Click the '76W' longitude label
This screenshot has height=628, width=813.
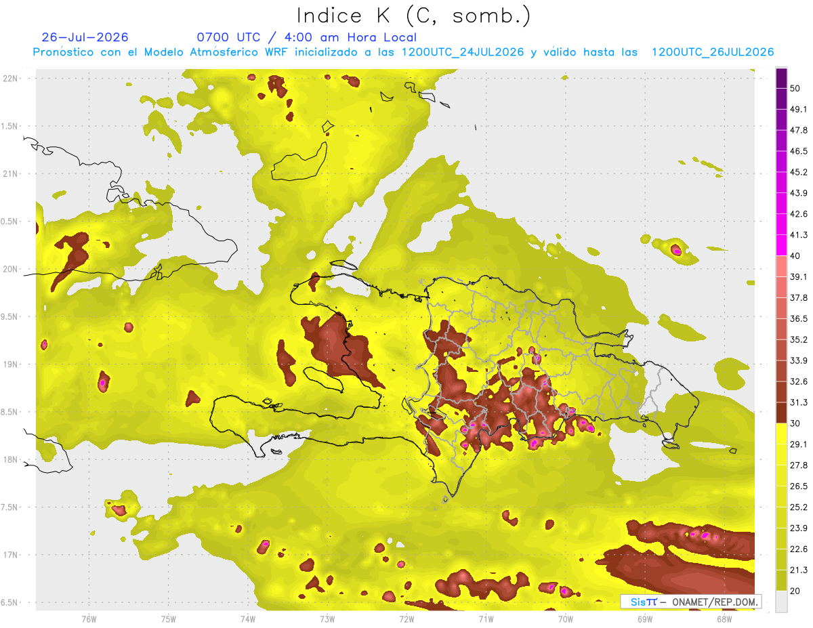click(x=89, y=619)
